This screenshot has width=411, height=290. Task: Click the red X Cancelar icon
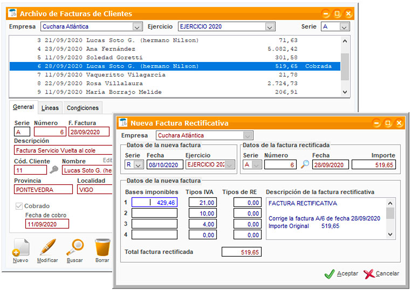(x=369, y=274)
